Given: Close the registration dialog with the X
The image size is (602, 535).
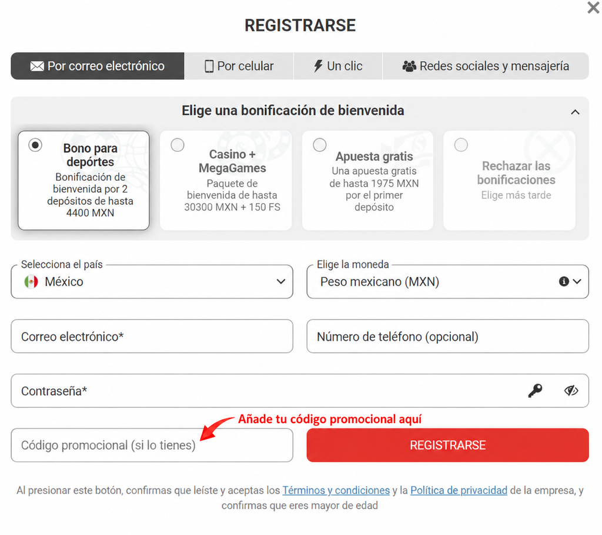Looking at the screenshot, I should tap(593, 7).
